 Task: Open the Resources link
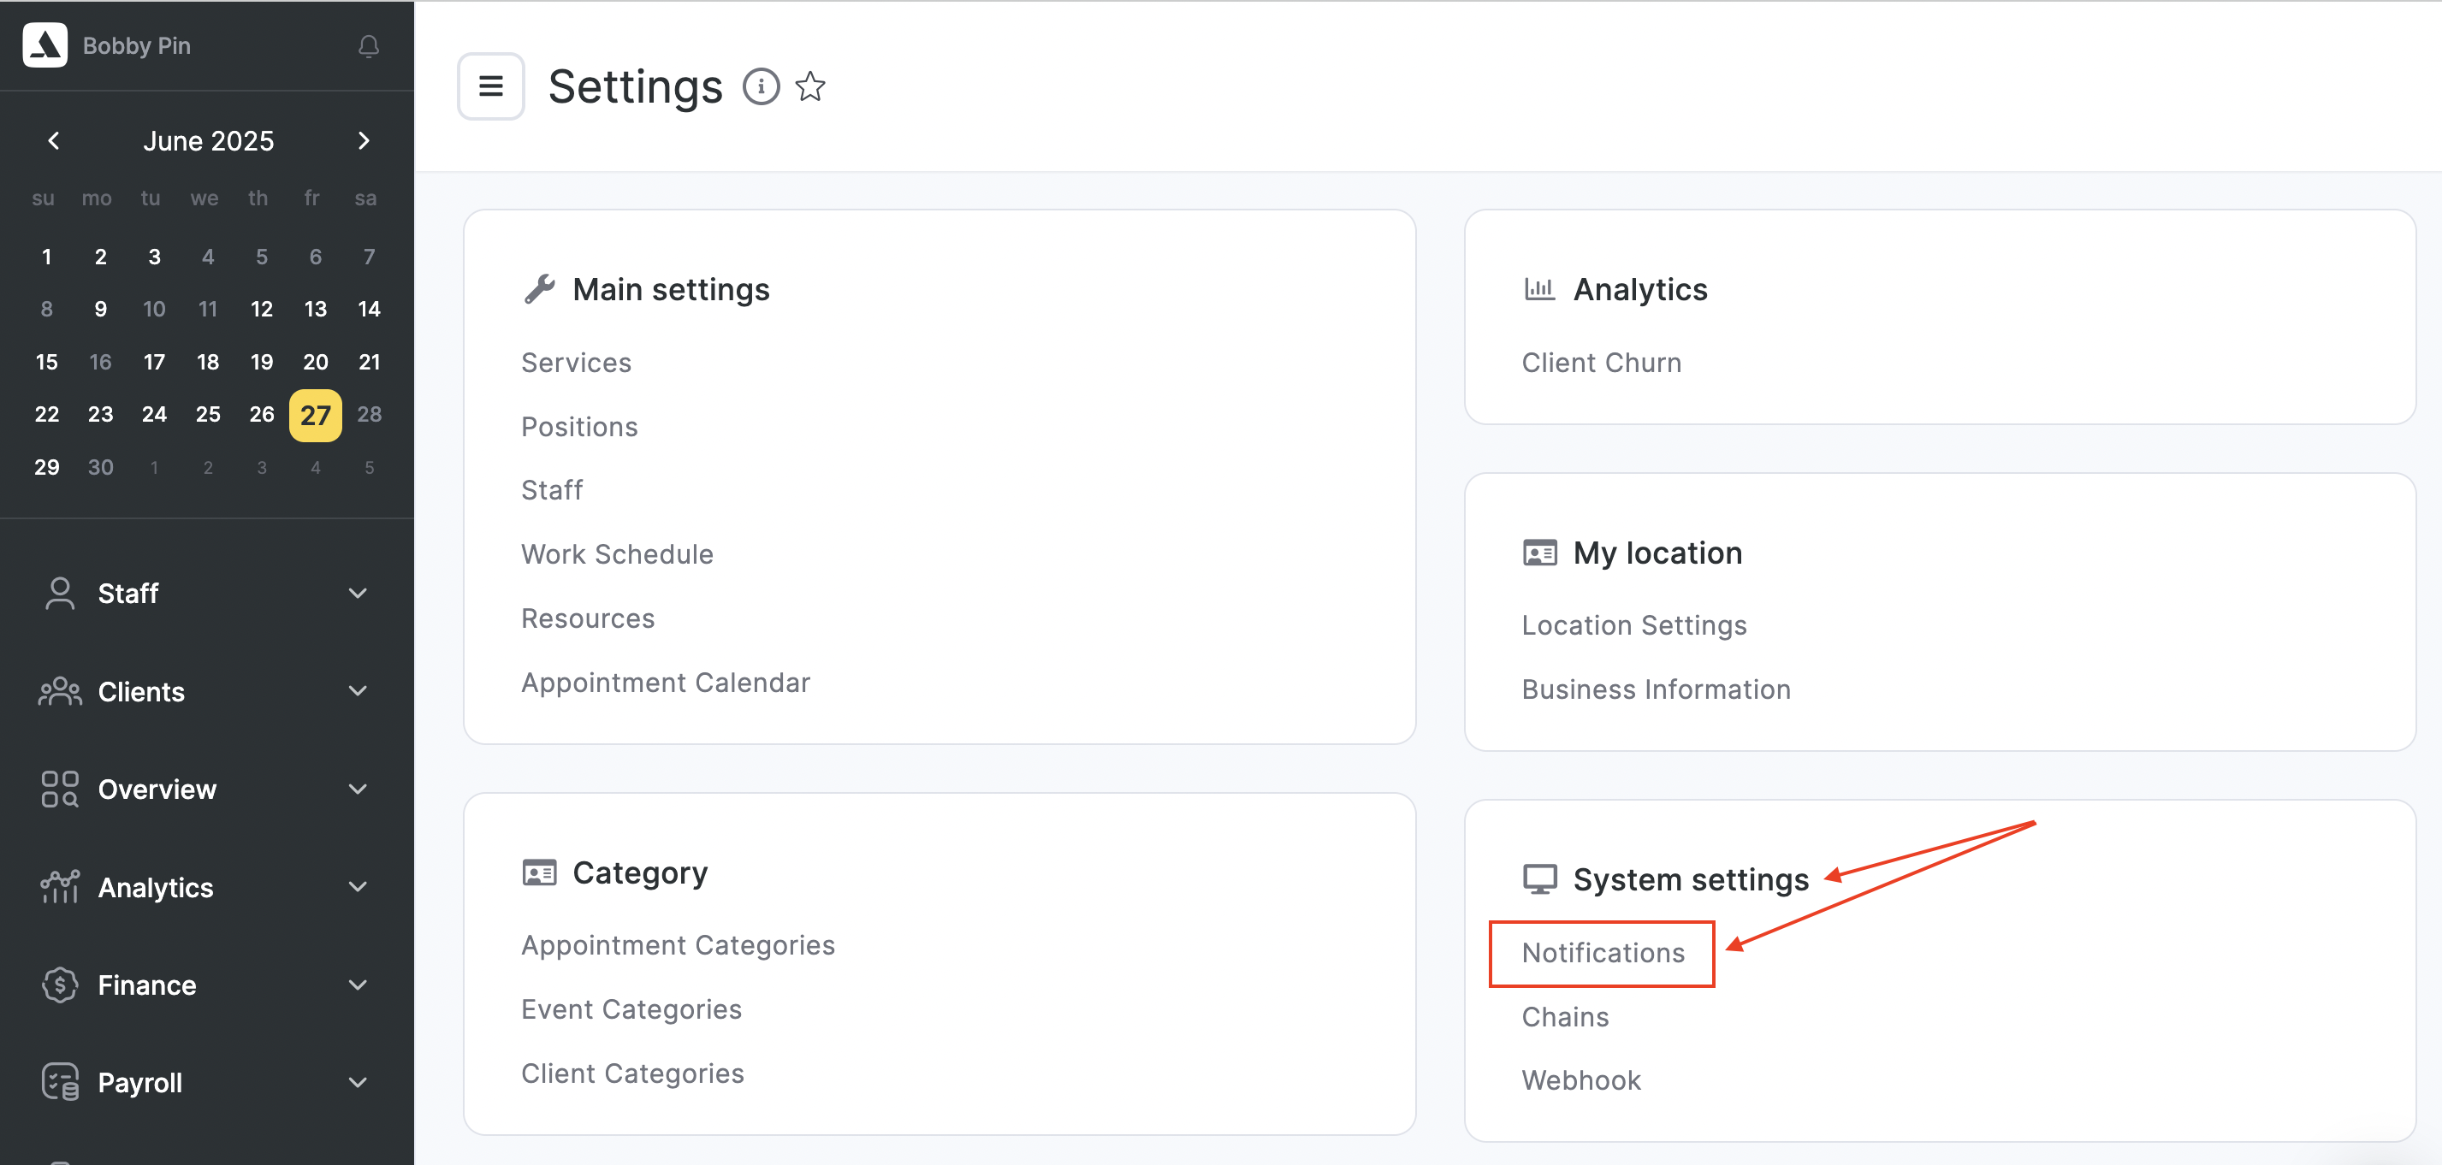click(x=588, y=618)
